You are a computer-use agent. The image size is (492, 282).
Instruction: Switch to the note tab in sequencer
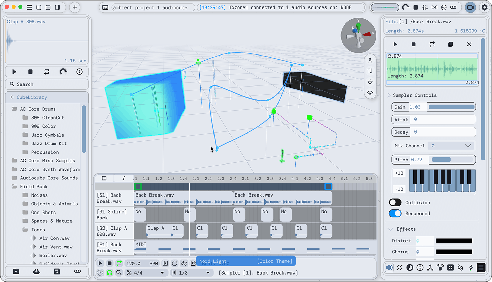pyautogui.click(x=124, y=178)
